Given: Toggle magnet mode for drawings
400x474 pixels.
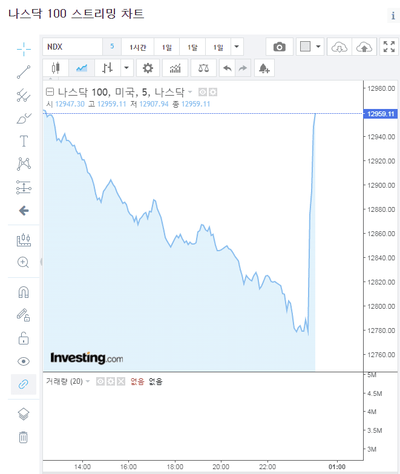Looking at the screenshot, I should tap(24, 292).
